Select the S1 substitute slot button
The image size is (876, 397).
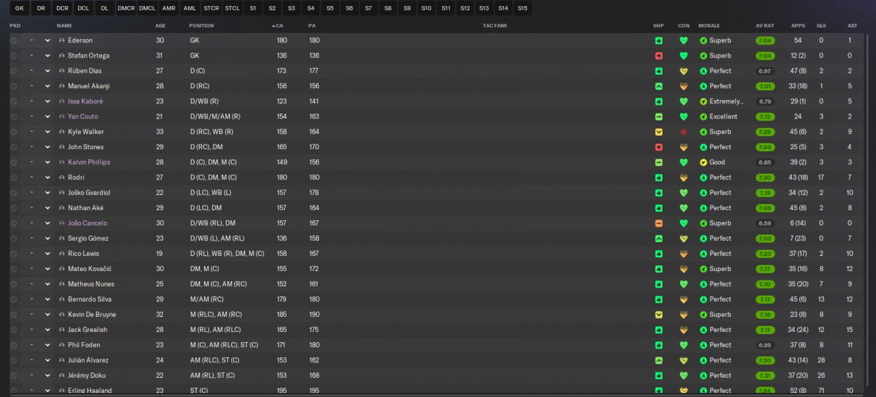tap(253, 8)
